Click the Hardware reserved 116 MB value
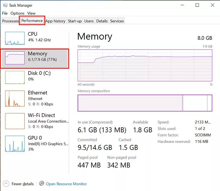 pyautogui.click(x=202, y=141)
